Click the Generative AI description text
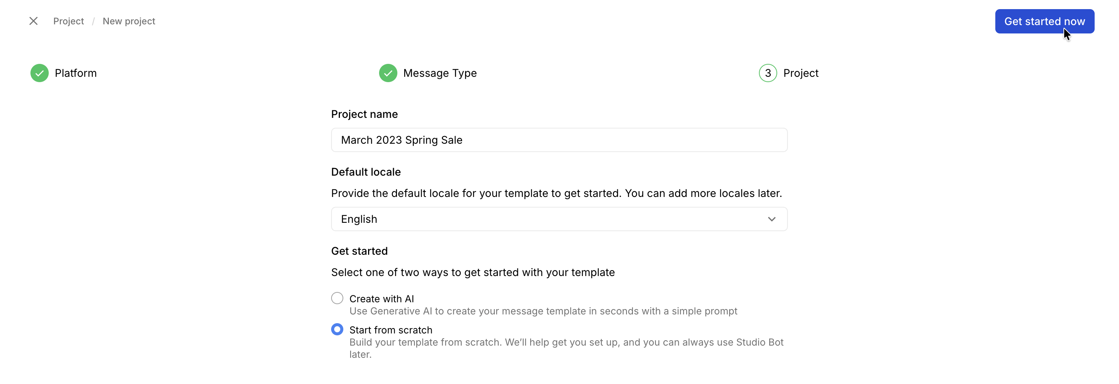The height and width of the screenshot is (384, 1119). (x=543, y=311)
